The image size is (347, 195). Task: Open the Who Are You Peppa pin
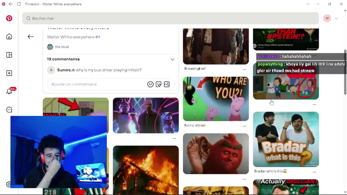(x=216, y=99)
